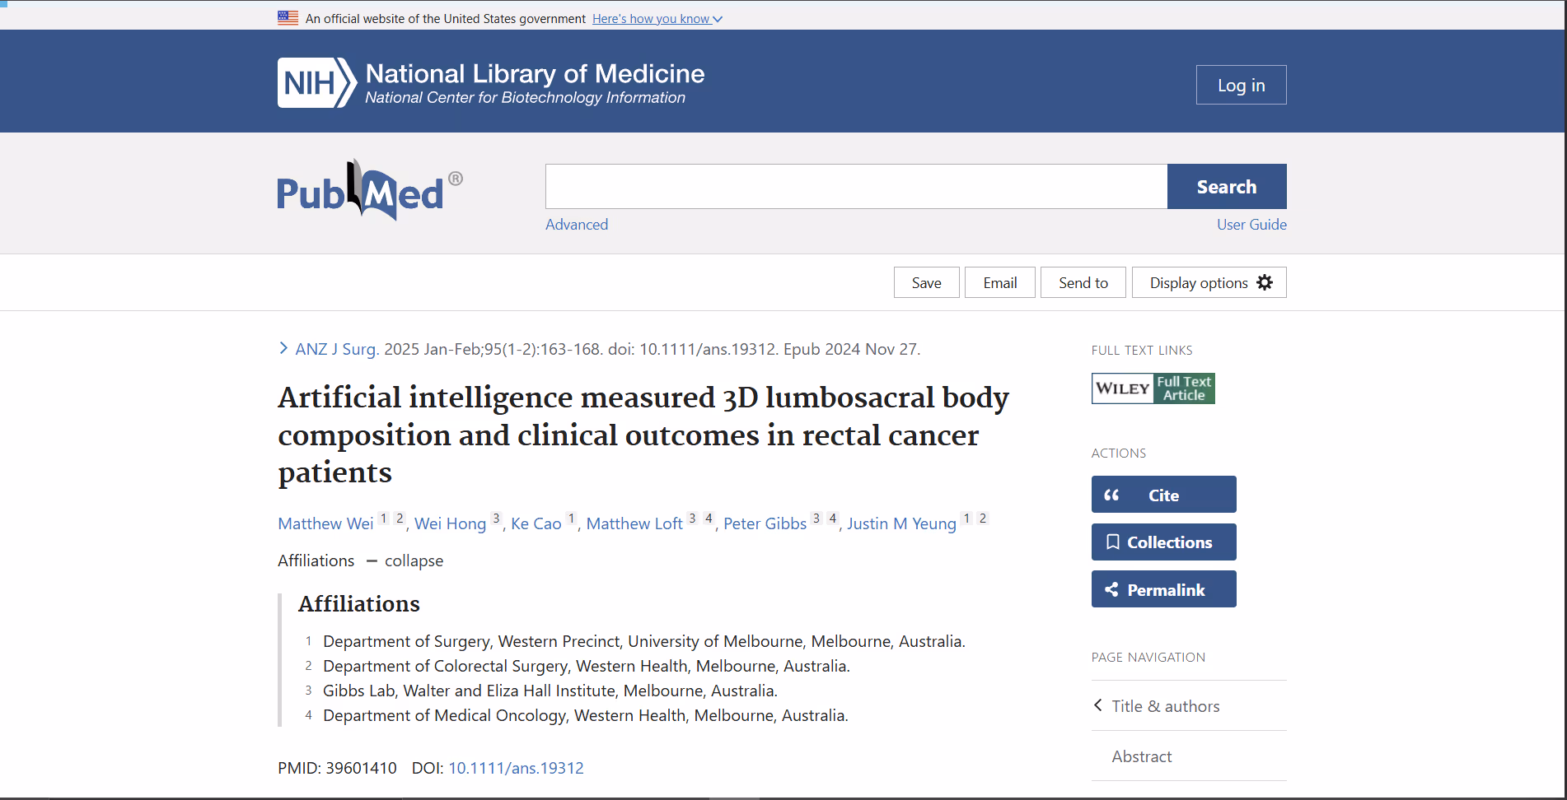Click the Permalink button
This screenshot has height=800, width=1567.
pos(1163,589)
